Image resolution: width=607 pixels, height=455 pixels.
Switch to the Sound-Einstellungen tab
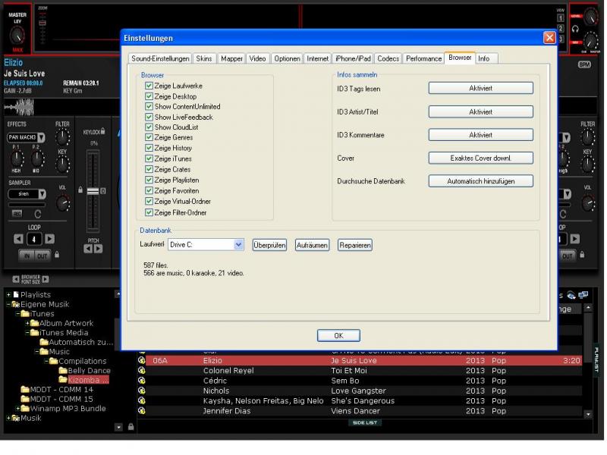(160, 58)
